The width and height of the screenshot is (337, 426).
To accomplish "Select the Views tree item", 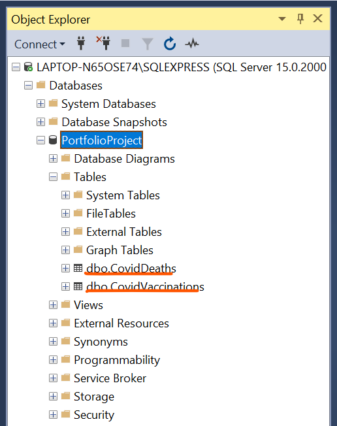I will point(88,305).
